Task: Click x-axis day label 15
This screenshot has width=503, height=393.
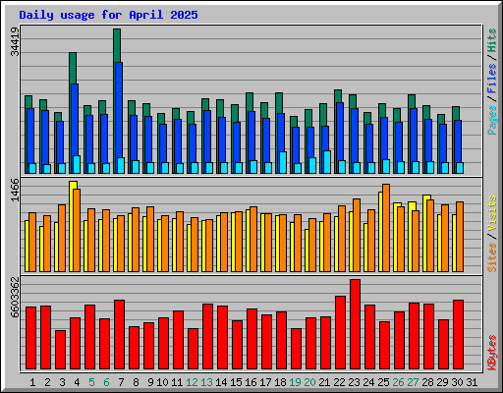Action: [x=236, y=382]
